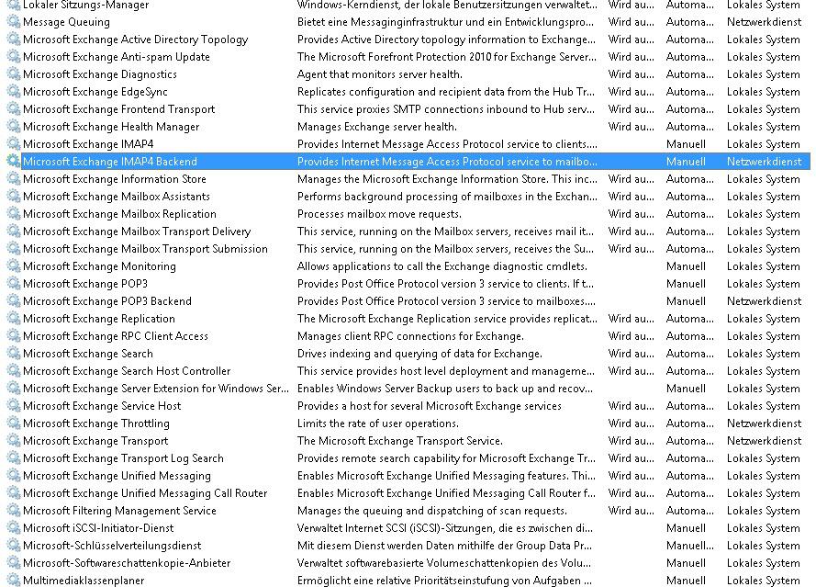Click the service name Microsoft-Softwareschattenkopie-Anbieter
The image size is (816, 587).
click(x=127, y=563)
